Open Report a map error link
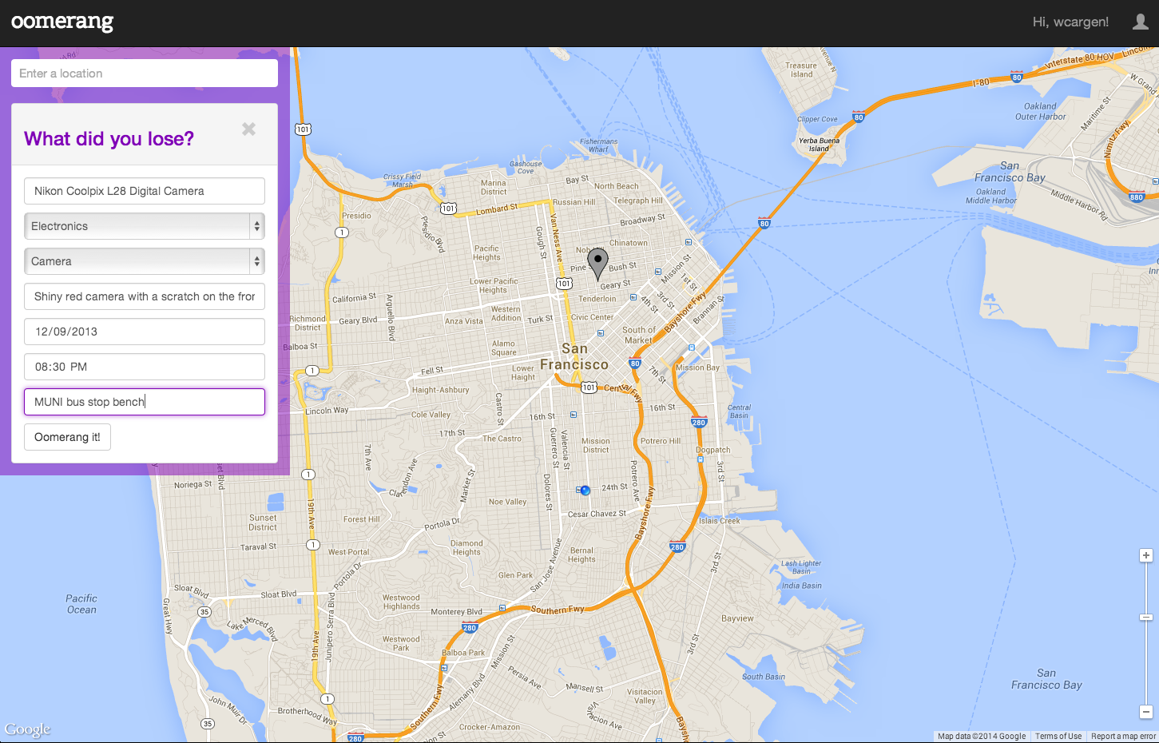This screenshot has height=743, width=1159. click(1123, 737)
